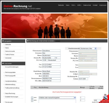109x103 pixels.
Task: Click second small button before description textarea
Action: click(x=32, y=101)
